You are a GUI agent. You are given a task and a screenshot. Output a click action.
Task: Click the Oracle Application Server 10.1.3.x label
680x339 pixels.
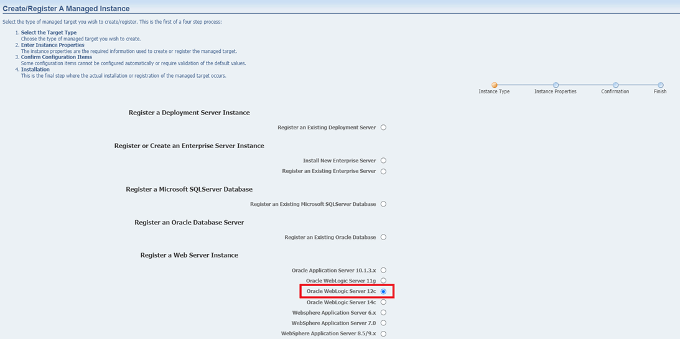click(333, 270)
